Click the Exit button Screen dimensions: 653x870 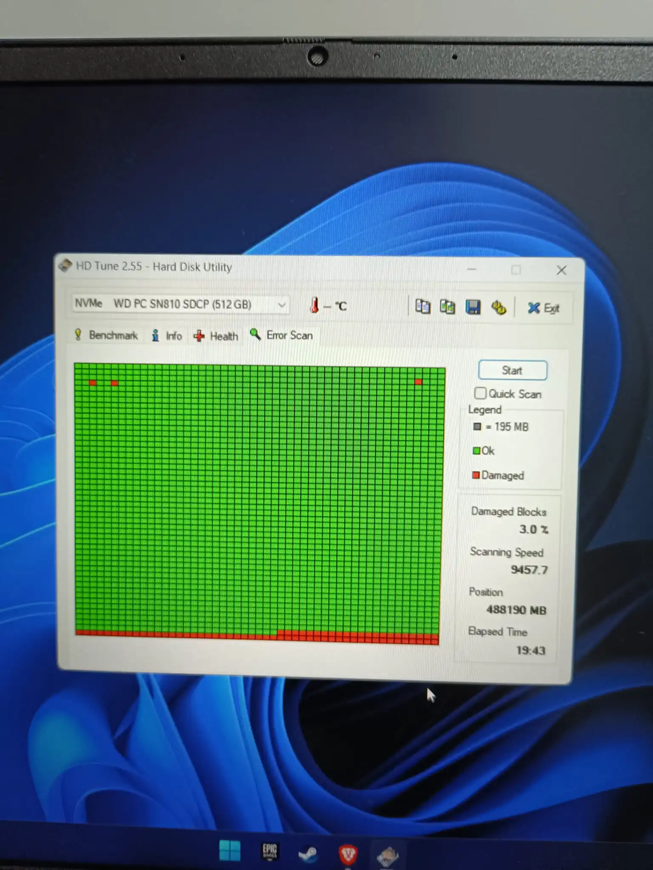[x=543, y=308]
